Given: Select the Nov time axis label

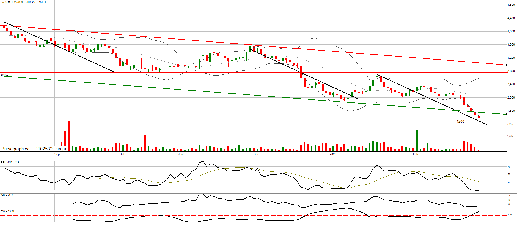Looking at the screenshot, I should [180, 154].
